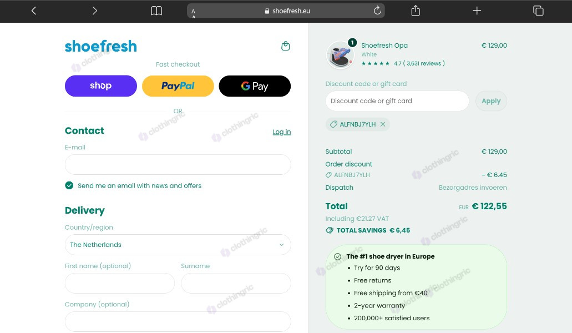572x333 pixels.
Task: Open the shopping bag cart icon
Action: [x=286, y=46]
